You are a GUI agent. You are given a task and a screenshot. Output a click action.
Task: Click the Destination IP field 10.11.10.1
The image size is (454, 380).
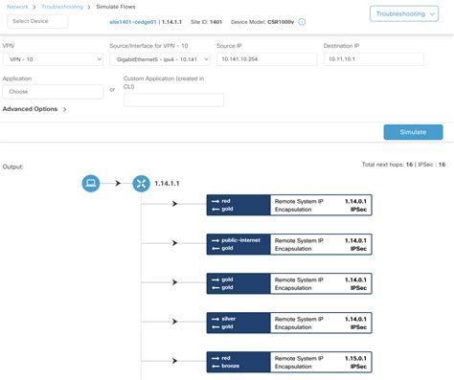pos(374,59)
